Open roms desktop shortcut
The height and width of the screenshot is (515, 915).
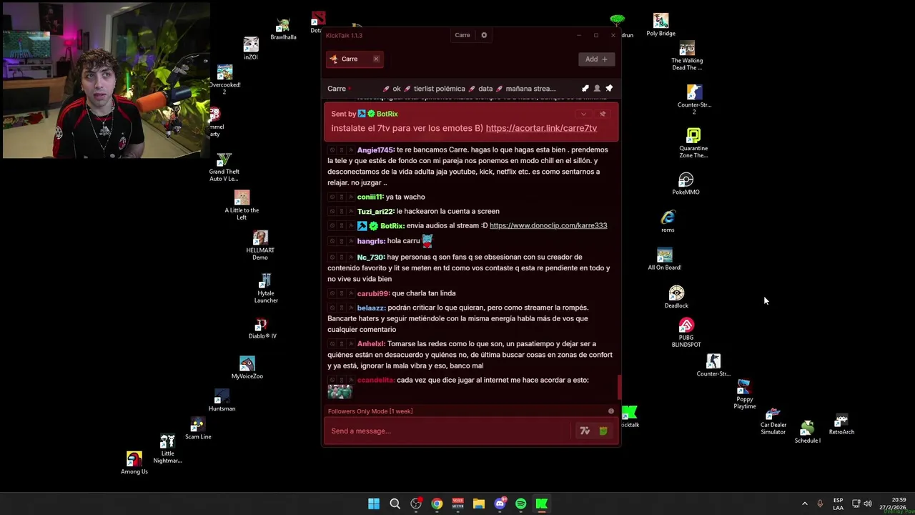[668, 222]
